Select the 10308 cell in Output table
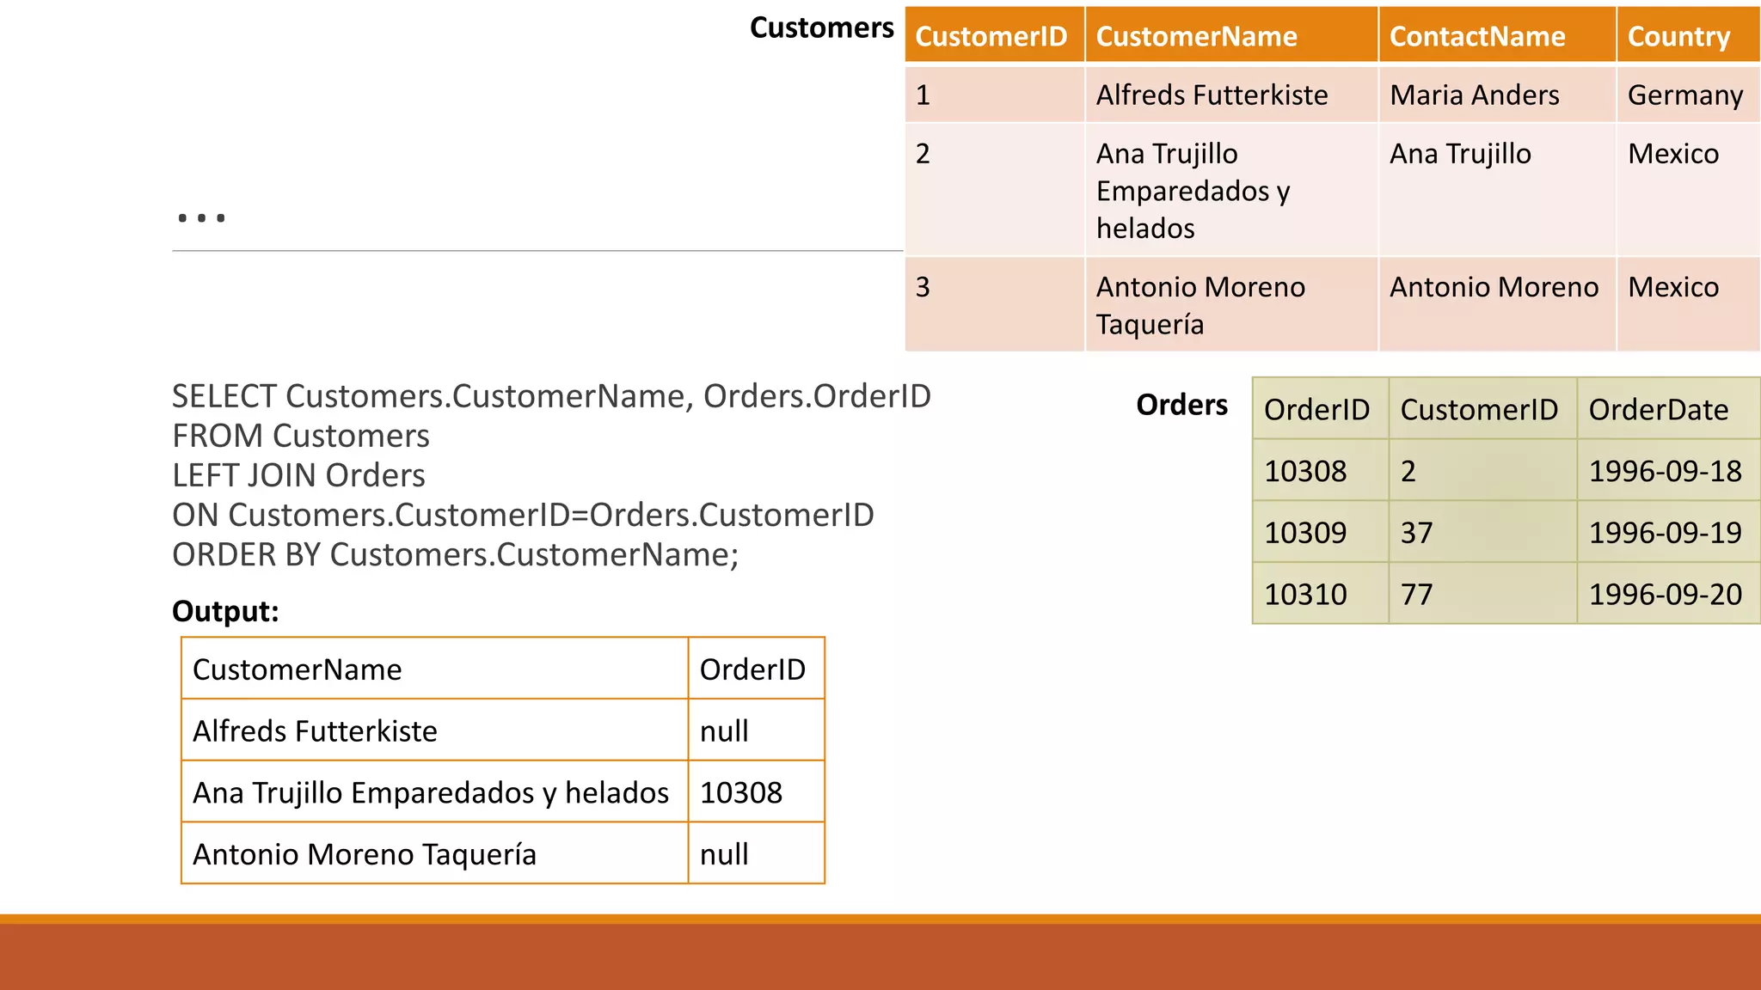Viewport: 1761px width, 990px height. [x=740, y=792]
